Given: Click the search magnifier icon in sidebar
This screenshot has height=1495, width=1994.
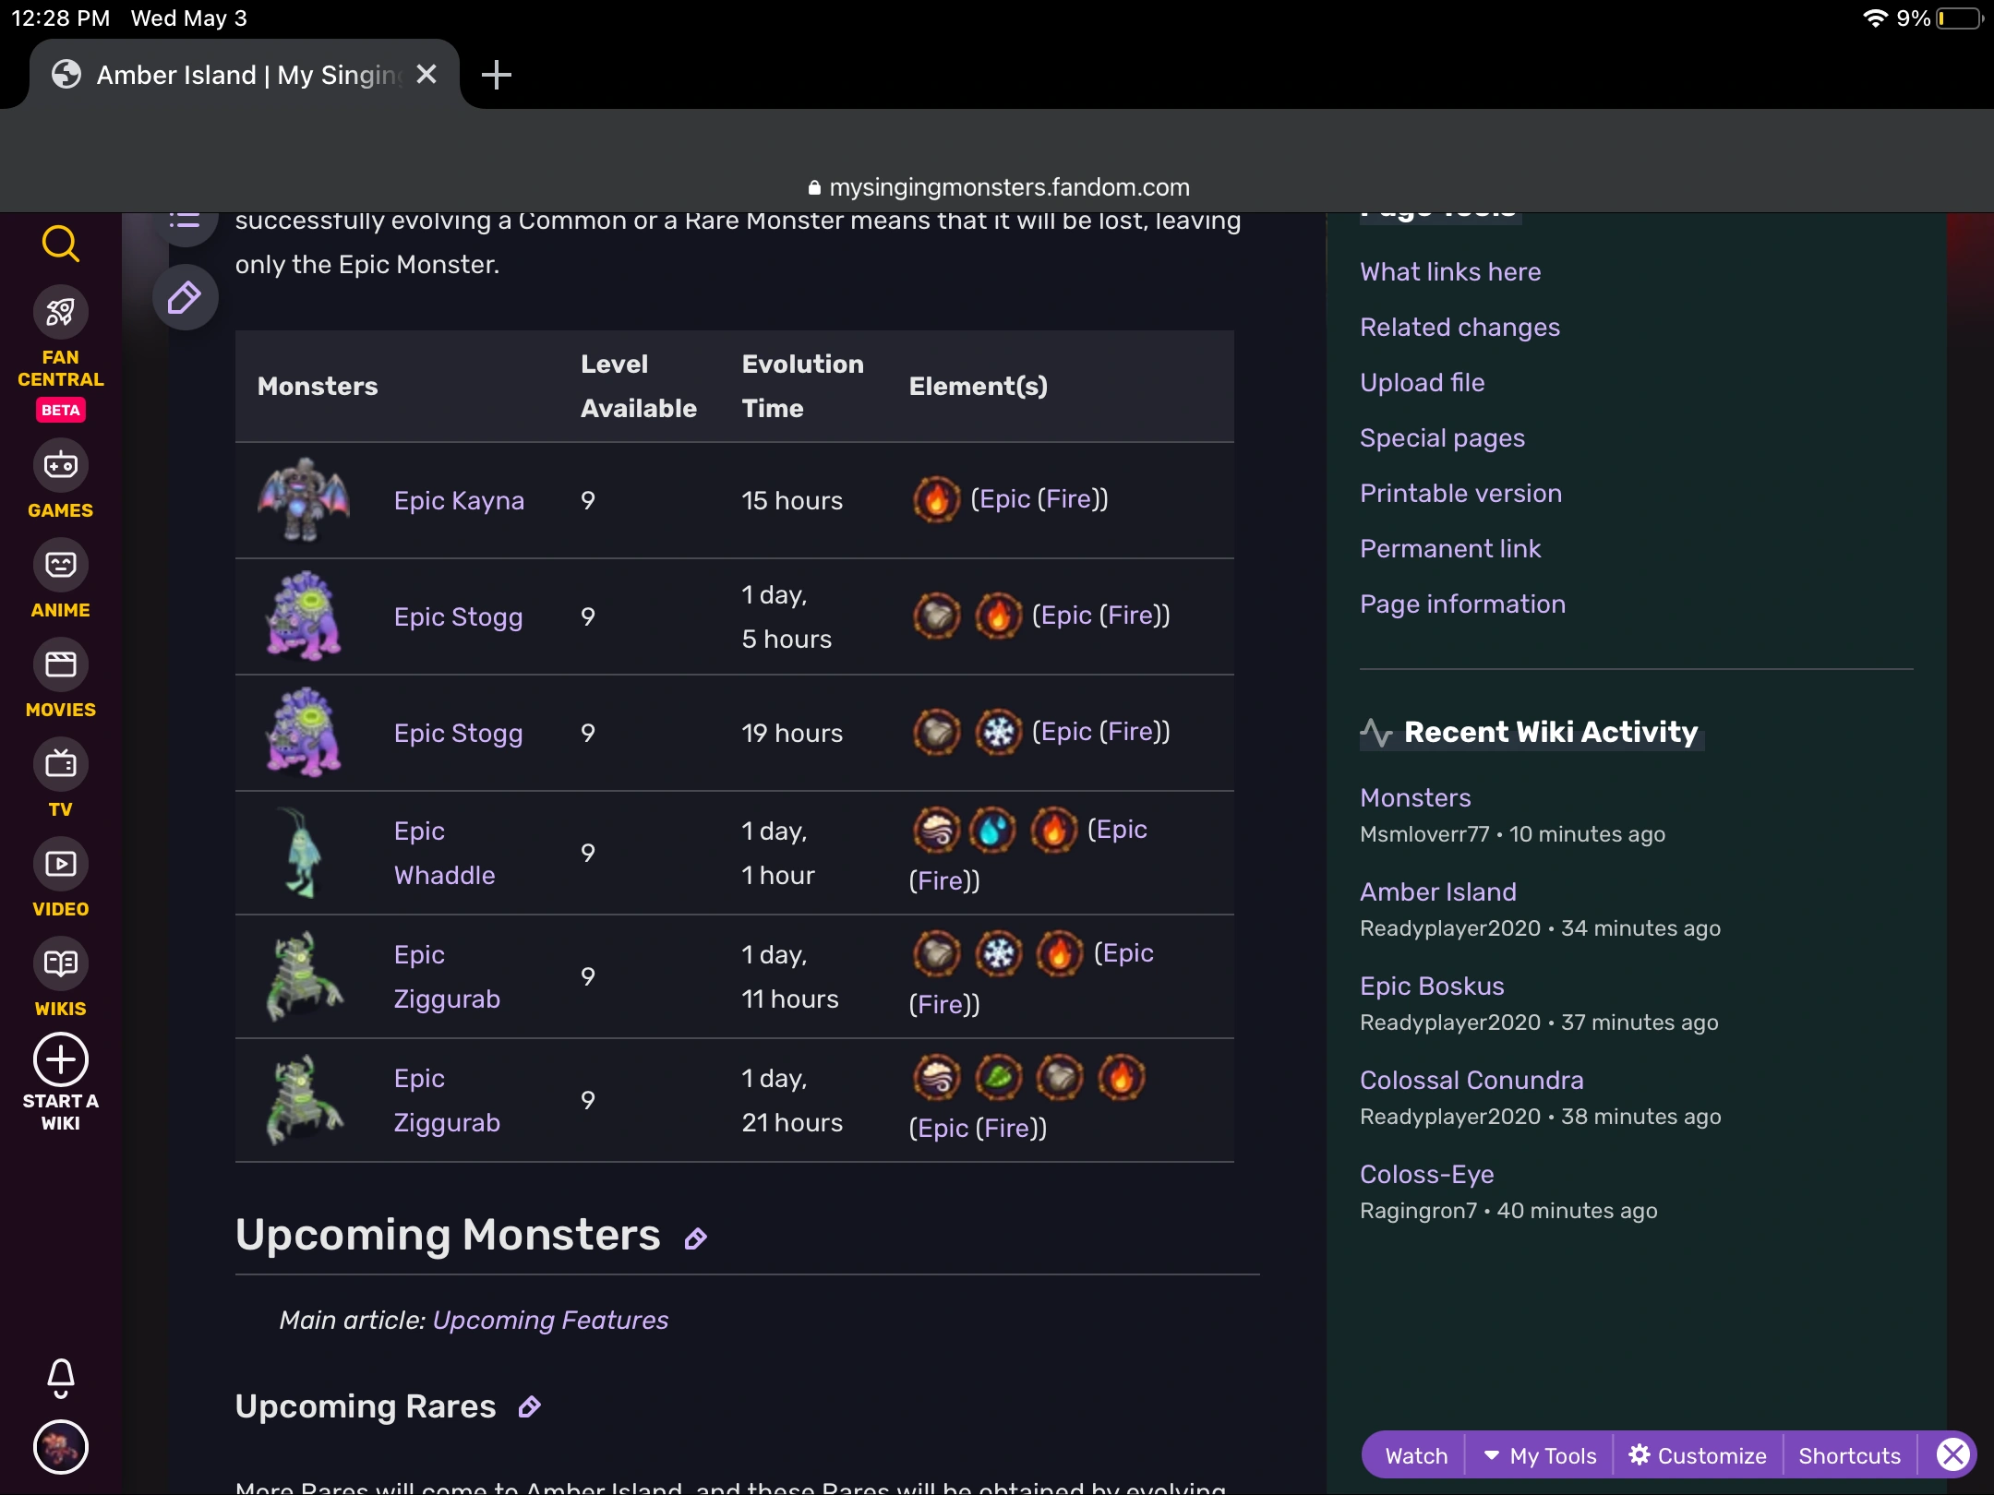Looking at the screenshot, I should 60,244.
